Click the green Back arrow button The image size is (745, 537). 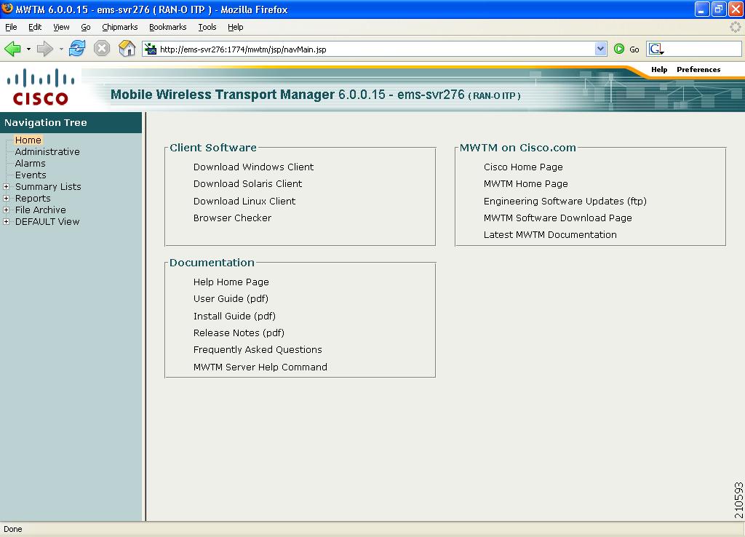coord(13,49)
